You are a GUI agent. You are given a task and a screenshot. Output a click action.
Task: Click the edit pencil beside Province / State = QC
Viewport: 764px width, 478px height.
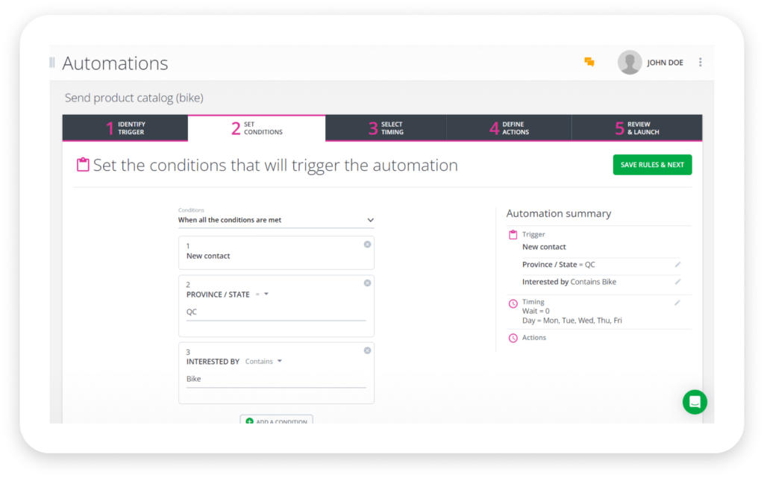point(677,264)
